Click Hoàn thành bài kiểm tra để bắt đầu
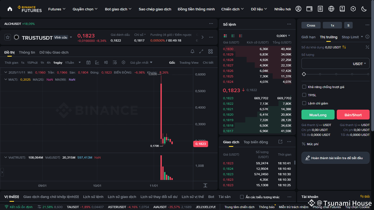The width and height of the screenshot is (374, 210). coord(335,158)
